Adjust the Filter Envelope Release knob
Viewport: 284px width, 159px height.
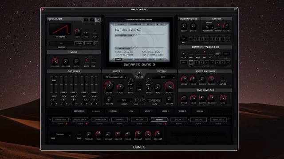coord(211,79)
